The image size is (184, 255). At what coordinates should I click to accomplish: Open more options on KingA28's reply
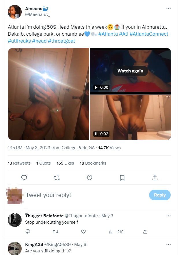(x=168, y=245)
